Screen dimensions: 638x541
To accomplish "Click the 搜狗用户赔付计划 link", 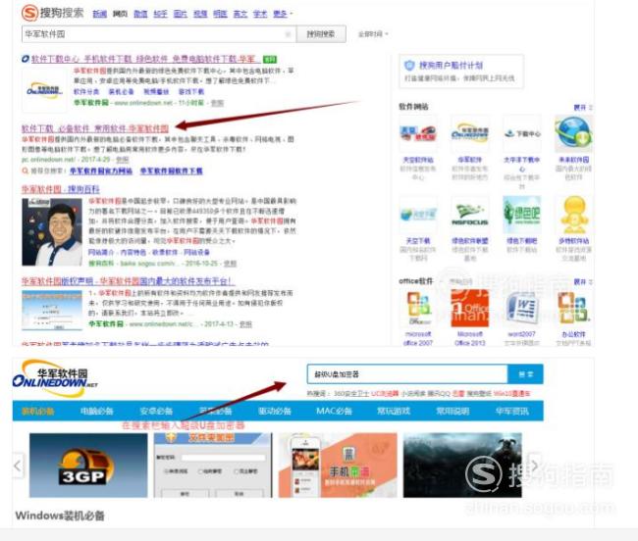I will [x=451, y=65].
